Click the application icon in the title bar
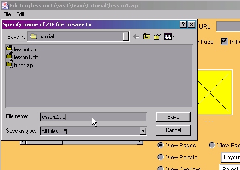The height and width of the screenshot is (170, 240). [x=5, y=6]
